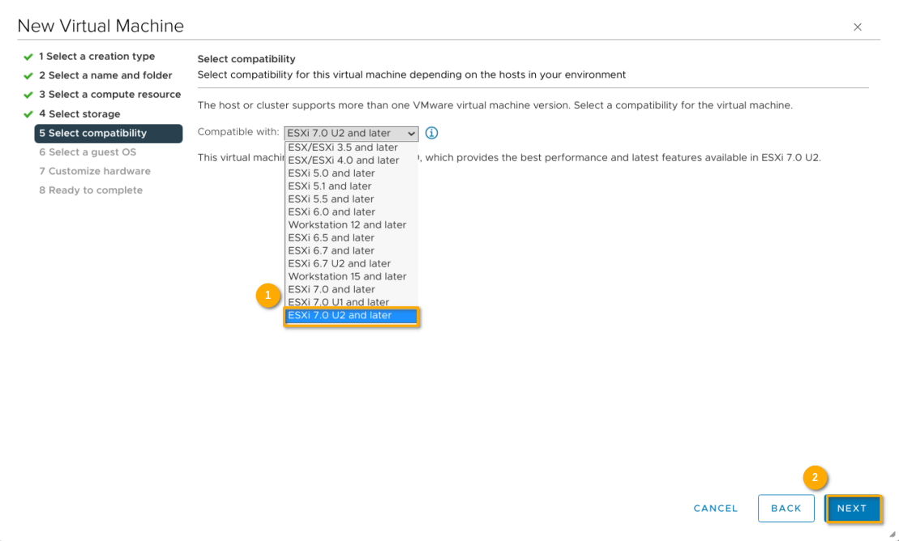Choose ESXi 5.5 and later option
This screenshot has width=899, height=541.
[x=332, y=199]
